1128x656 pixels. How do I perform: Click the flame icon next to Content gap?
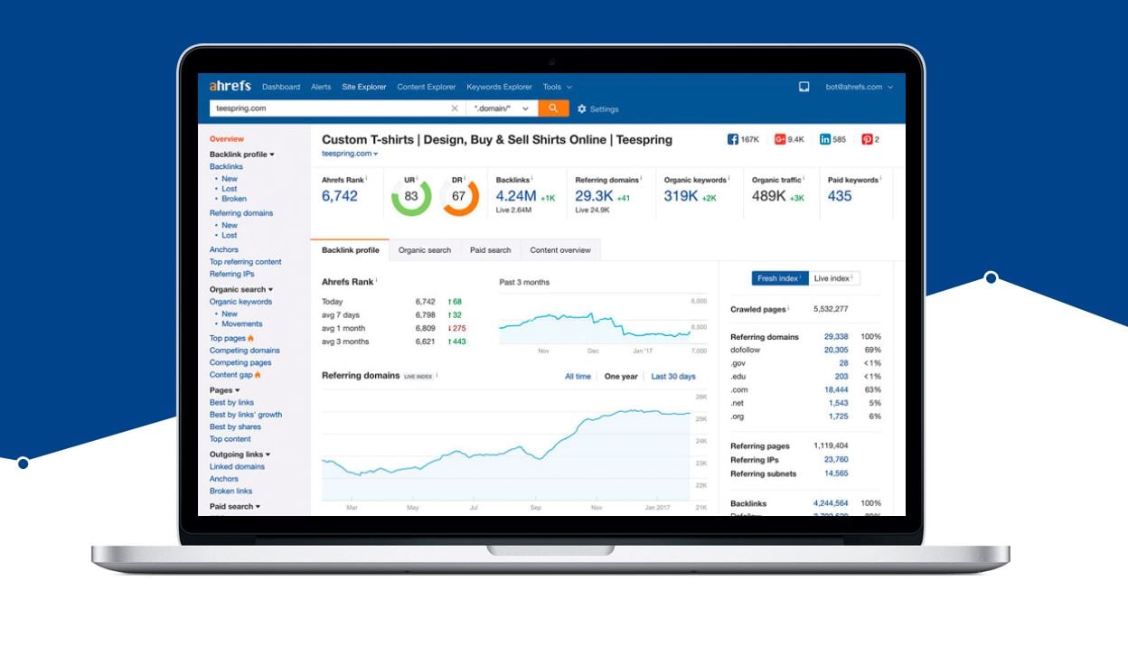(258, 375)
